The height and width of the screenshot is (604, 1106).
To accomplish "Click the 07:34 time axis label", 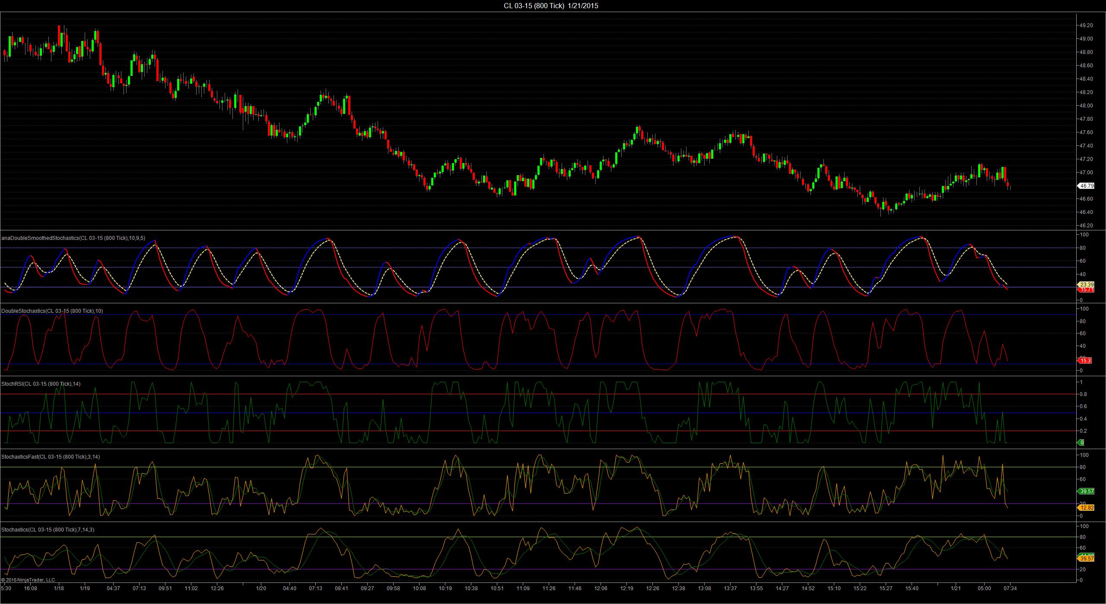I will coord(1010,588).
